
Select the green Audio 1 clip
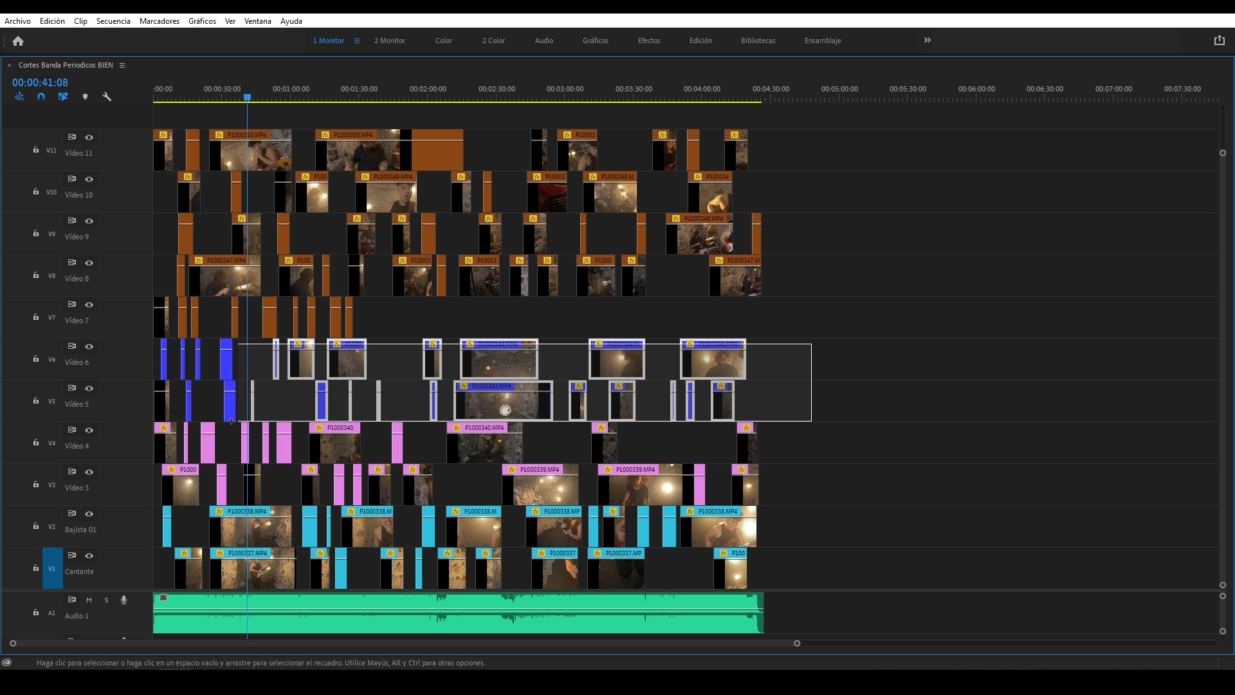coord(458,613)
